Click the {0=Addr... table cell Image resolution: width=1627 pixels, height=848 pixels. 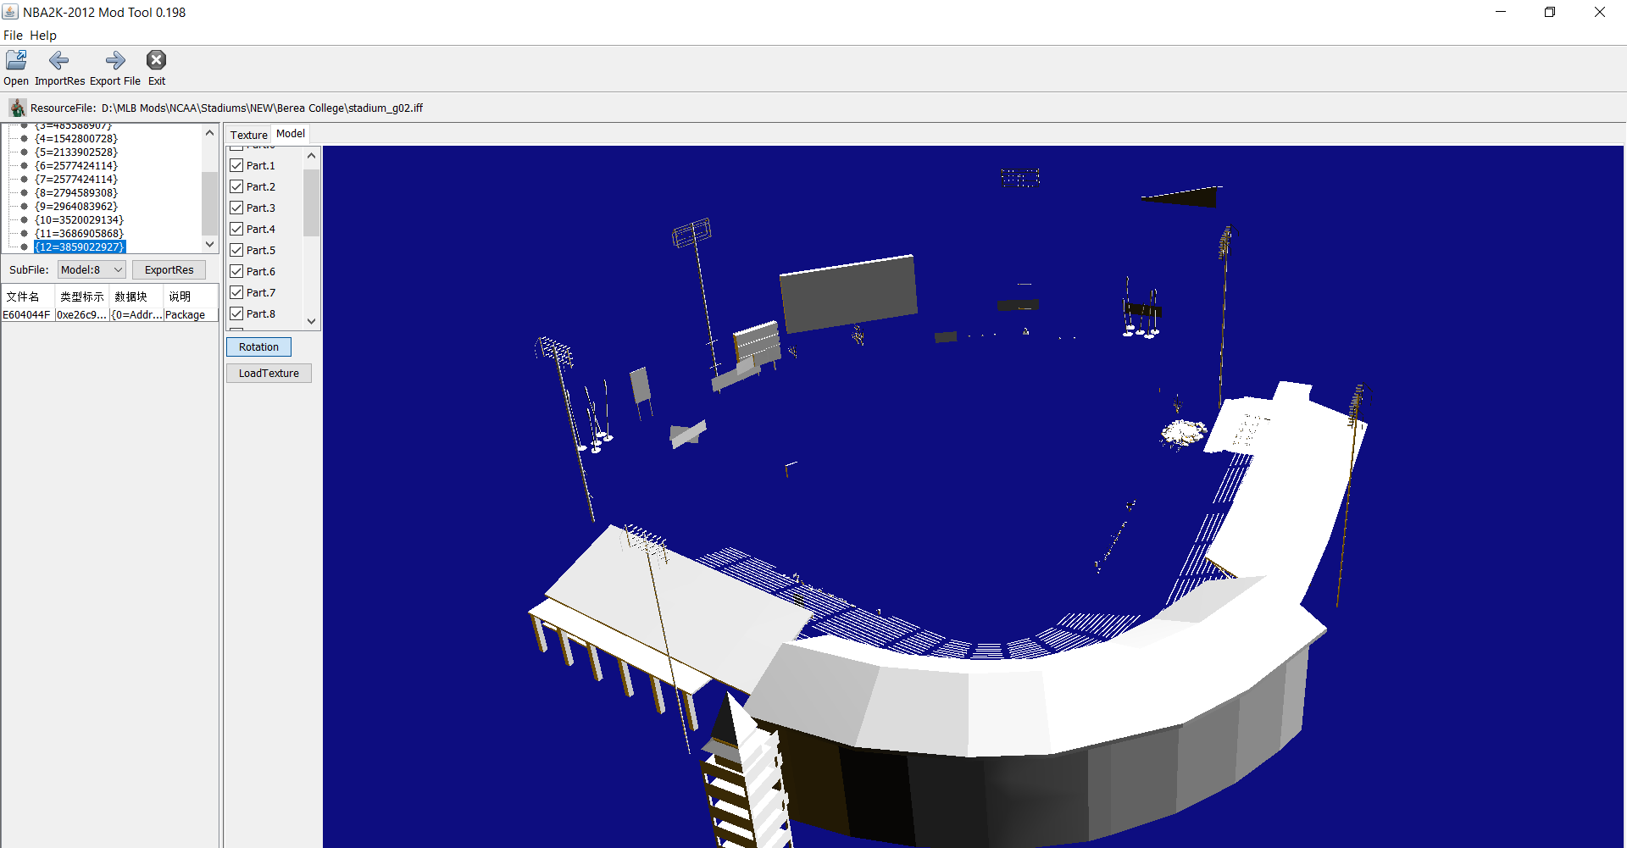tap(136, 314)
